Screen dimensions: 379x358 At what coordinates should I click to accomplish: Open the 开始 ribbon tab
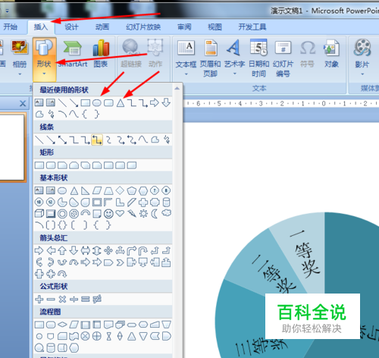pyautogui.click(x=11, y=27)
